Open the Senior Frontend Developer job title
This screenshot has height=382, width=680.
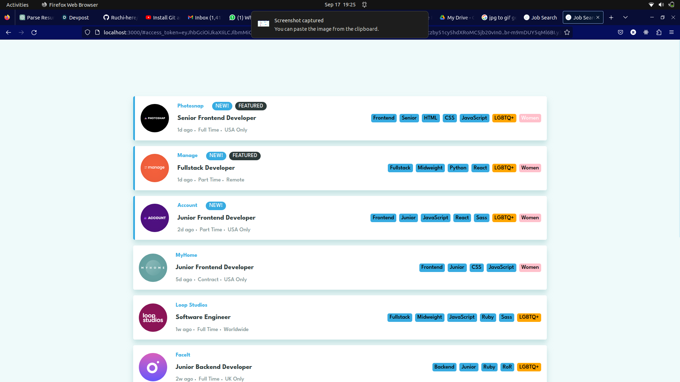(x=217, y=118)
